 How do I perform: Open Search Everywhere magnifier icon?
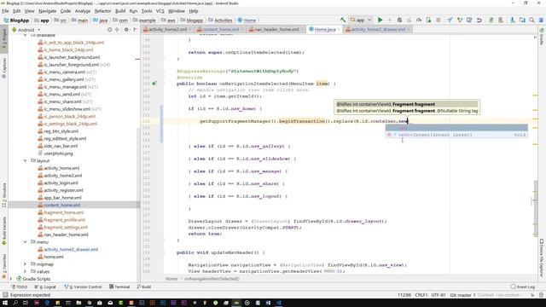pos(531,20)
